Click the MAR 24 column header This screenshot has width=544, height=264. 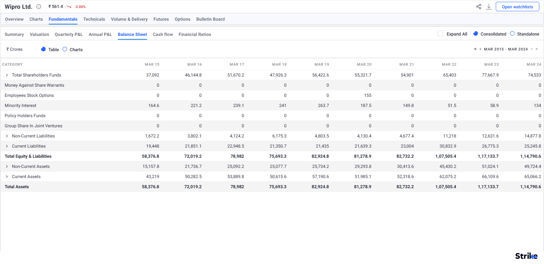(534, 65)
